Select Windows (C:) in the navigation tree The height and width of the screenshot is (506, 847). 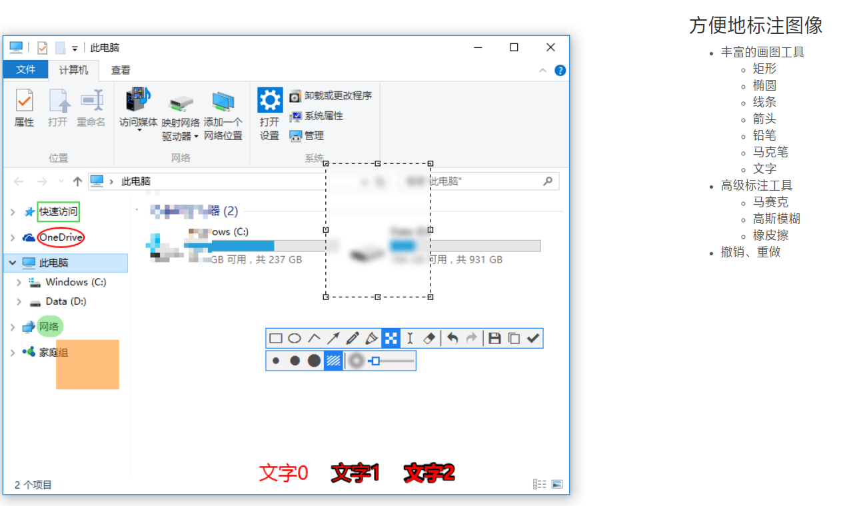click(x=75, y=282)
